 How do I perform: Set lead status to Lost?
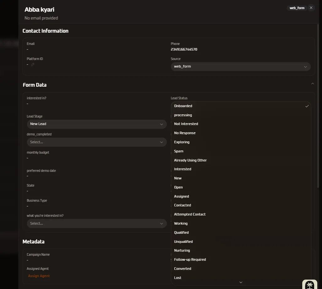pyautogui.click(x=241, y=278)
